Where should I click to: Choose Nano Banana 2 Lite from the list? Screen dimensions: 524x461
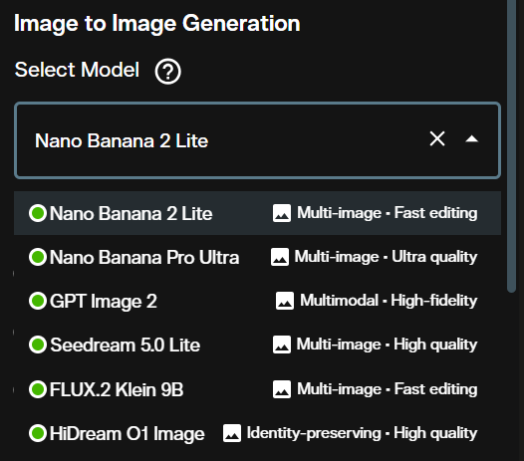[x=257, y=213]
